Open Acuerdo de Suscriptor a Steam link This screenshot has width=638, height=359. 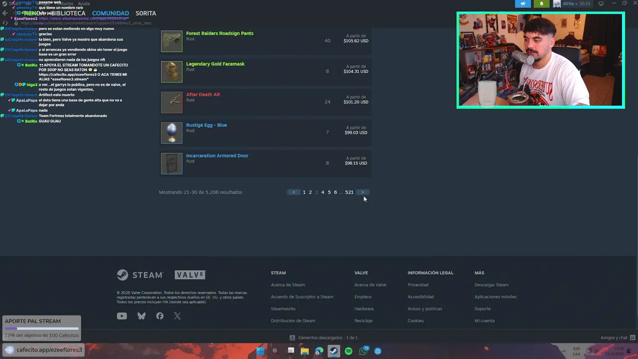(302, 297)
